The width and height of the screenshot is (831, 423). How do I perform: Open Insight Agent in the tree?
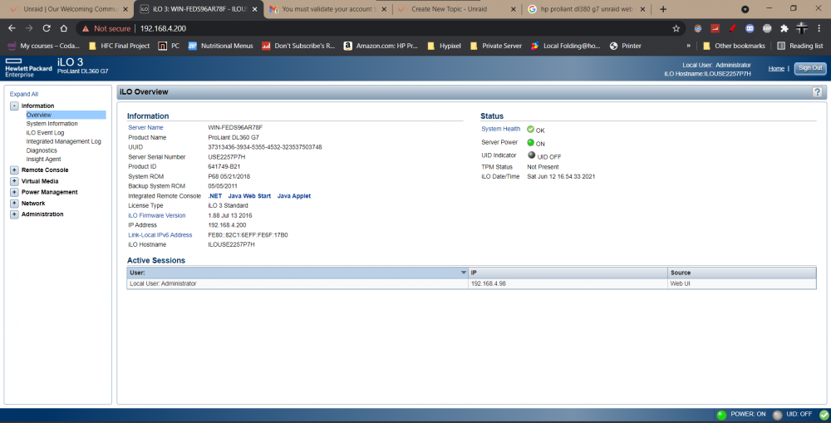[43, 159]
